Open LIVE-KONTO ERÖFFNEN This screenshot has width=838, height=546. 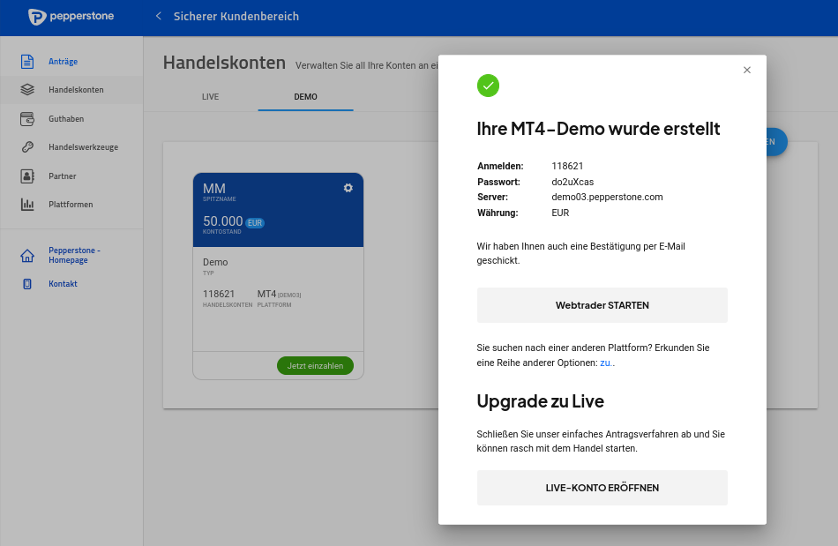click(x=602, y=487)
